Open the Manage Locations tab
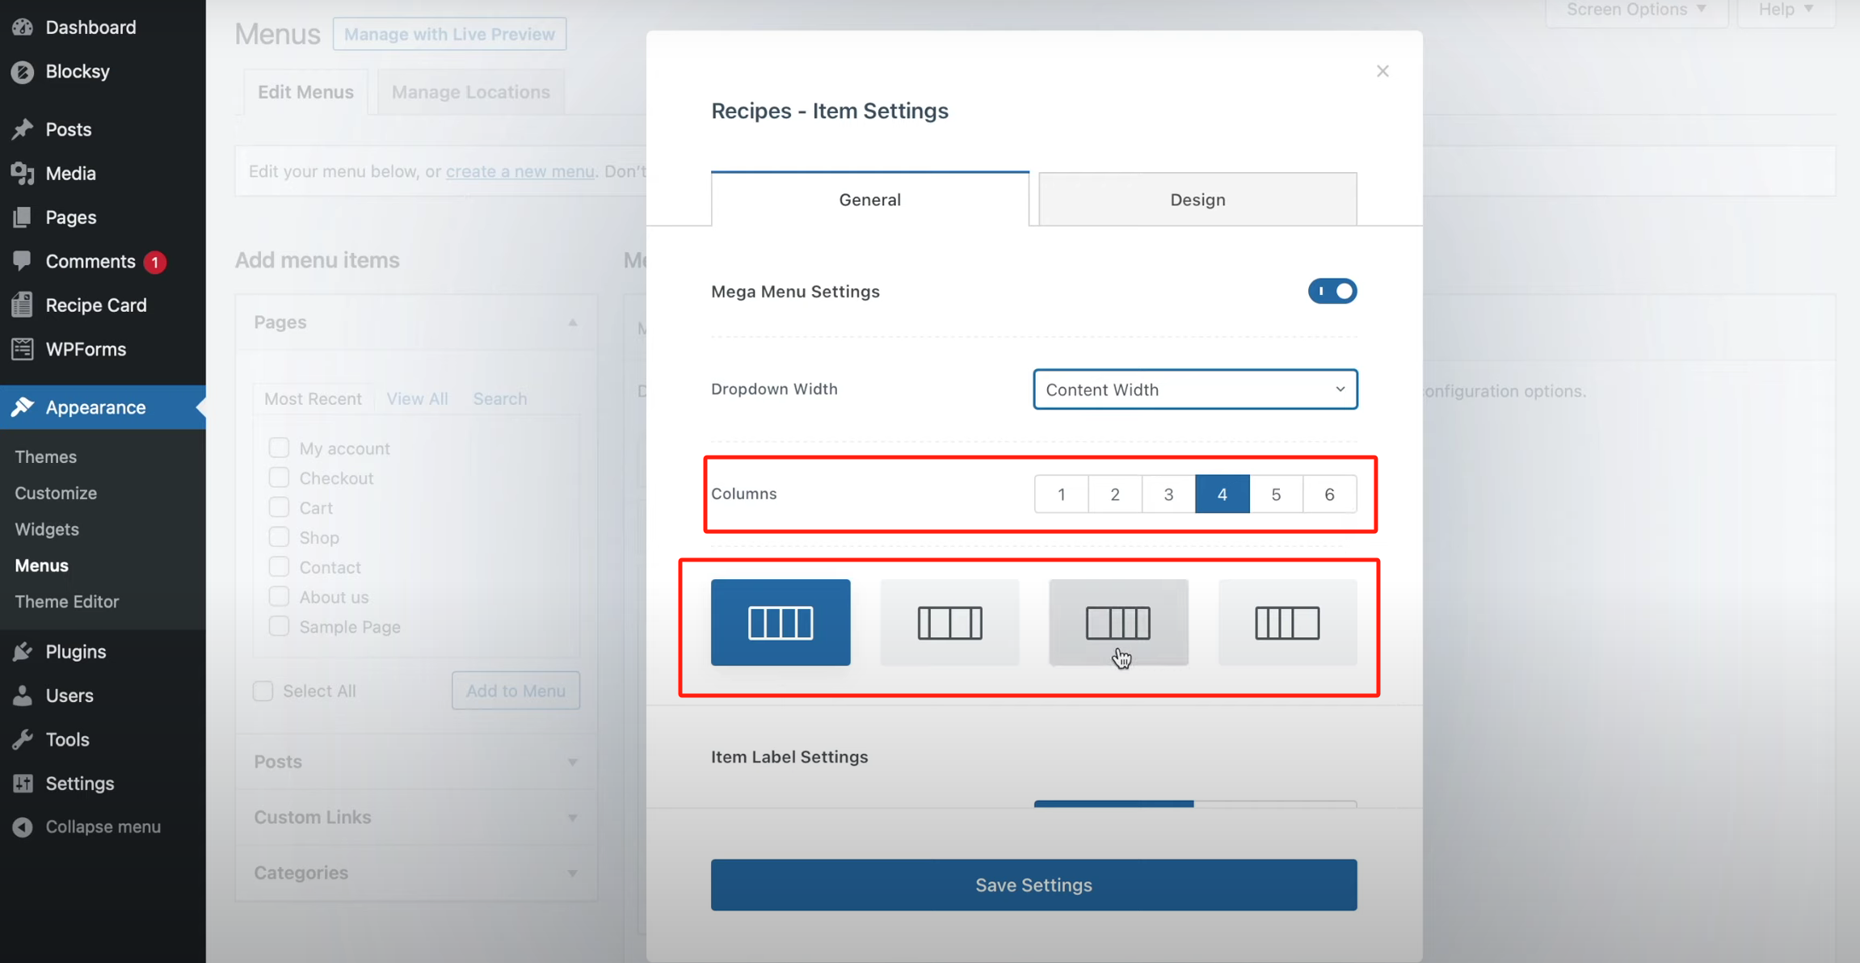 470,92
